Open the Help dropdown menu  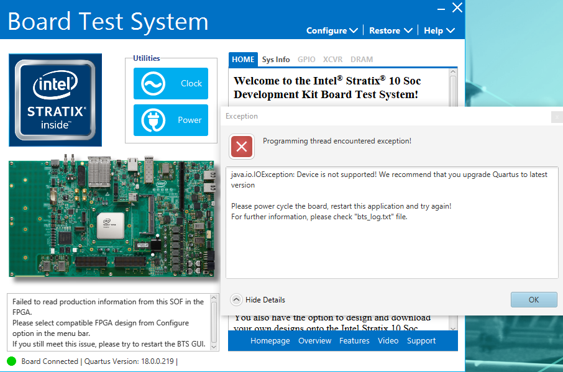[x=439, y=30]
